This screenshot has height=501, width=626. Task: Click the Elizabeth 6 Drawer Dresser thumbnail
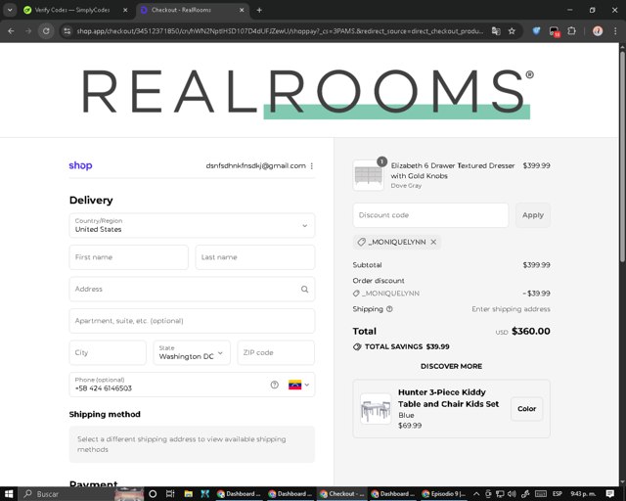click(368, 175)
